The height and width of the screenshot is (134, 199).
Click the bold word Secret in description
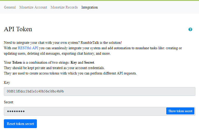point(89,62)
